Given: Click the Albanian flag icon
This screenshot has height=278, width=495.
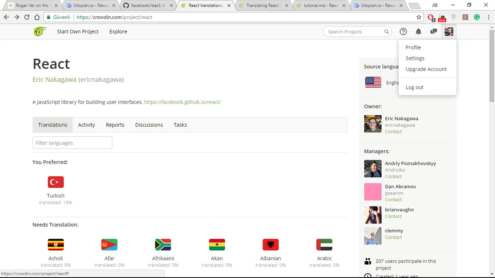Looking at the screenshot, I should pyautogui.click(x=271, y=245).
